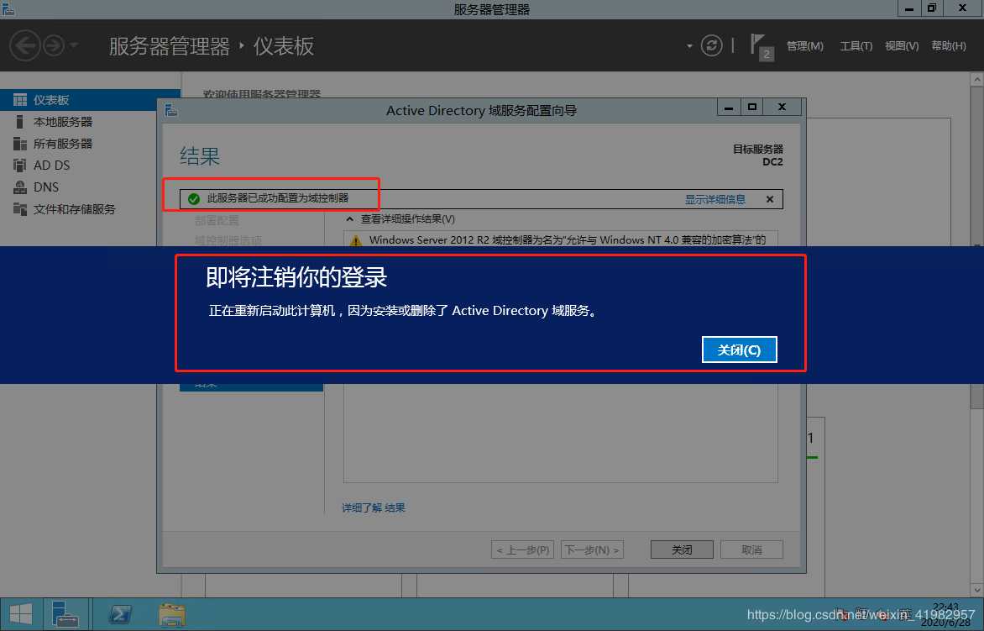The height and width of the screenshot is (631, 984).
Task: Dismiss the success notification with its X
Action: [x=770, y=199]
